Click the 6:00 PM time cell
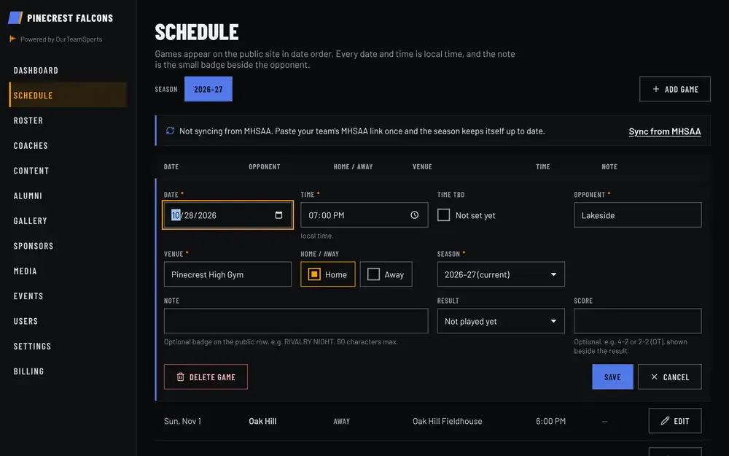Screen dimensions: 729x456 [x=550, y=421]
